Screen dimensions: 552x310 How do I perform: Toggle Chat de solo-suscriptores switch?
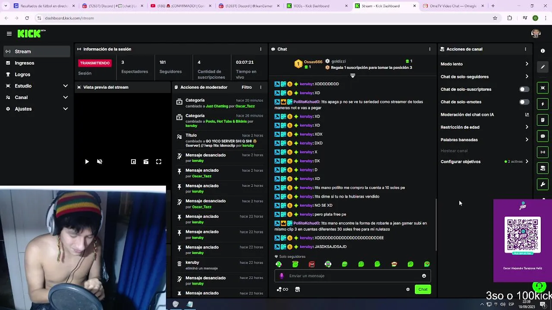pos(524,89)
